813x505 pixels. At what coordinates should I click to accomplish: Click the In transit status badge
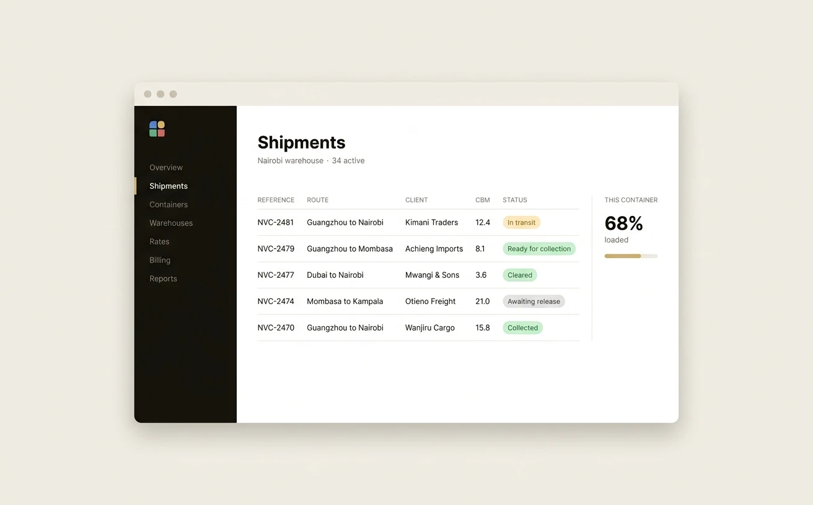click(521, 222)
